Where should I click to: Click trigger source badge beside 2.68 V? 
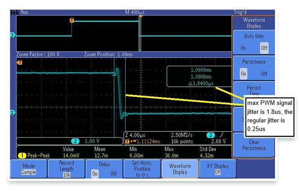pos(210,135)
